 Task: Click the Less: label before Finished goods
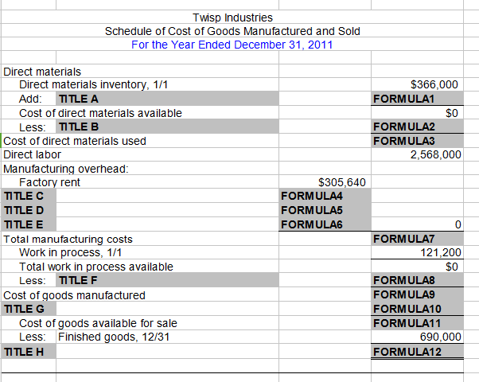(x=33, y=337)
